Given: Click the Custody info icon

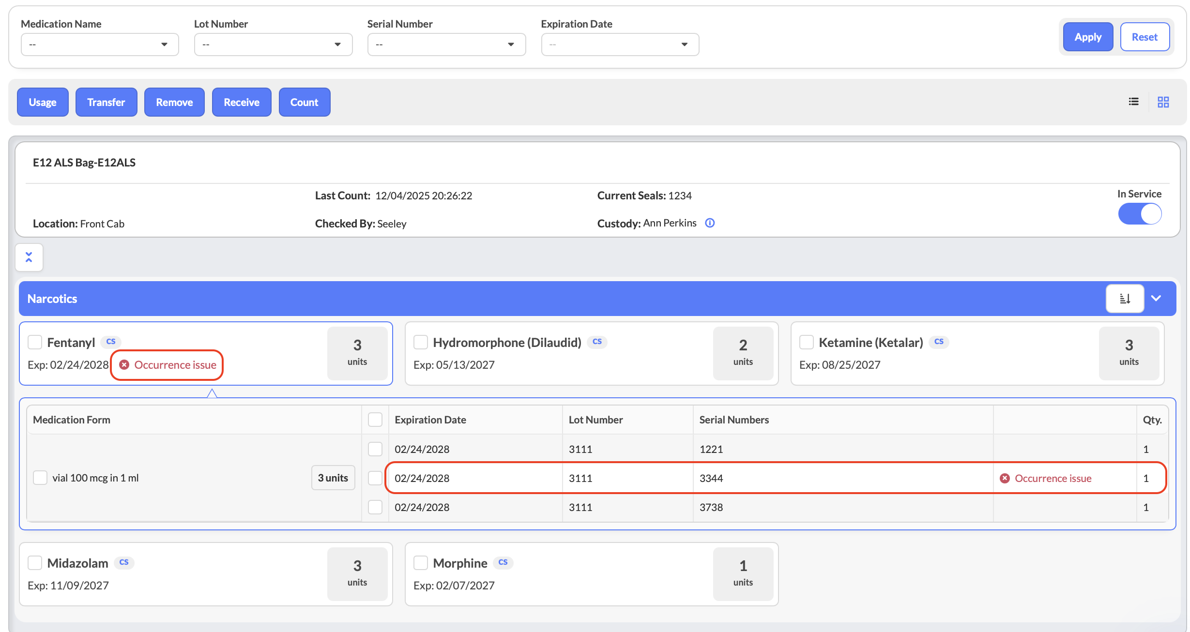Looking at the screenshot, I should (x=710, y=223).
